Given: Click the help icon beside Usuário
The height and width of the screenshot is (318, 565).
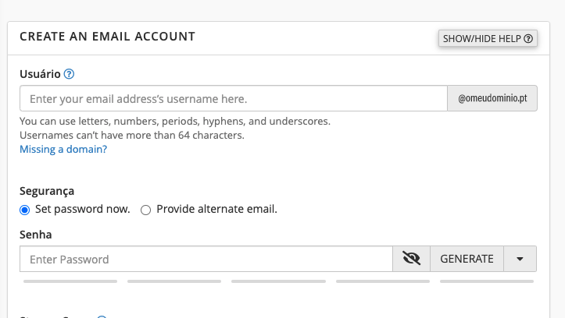Looking at the screenshot, I should click(69, 74).
